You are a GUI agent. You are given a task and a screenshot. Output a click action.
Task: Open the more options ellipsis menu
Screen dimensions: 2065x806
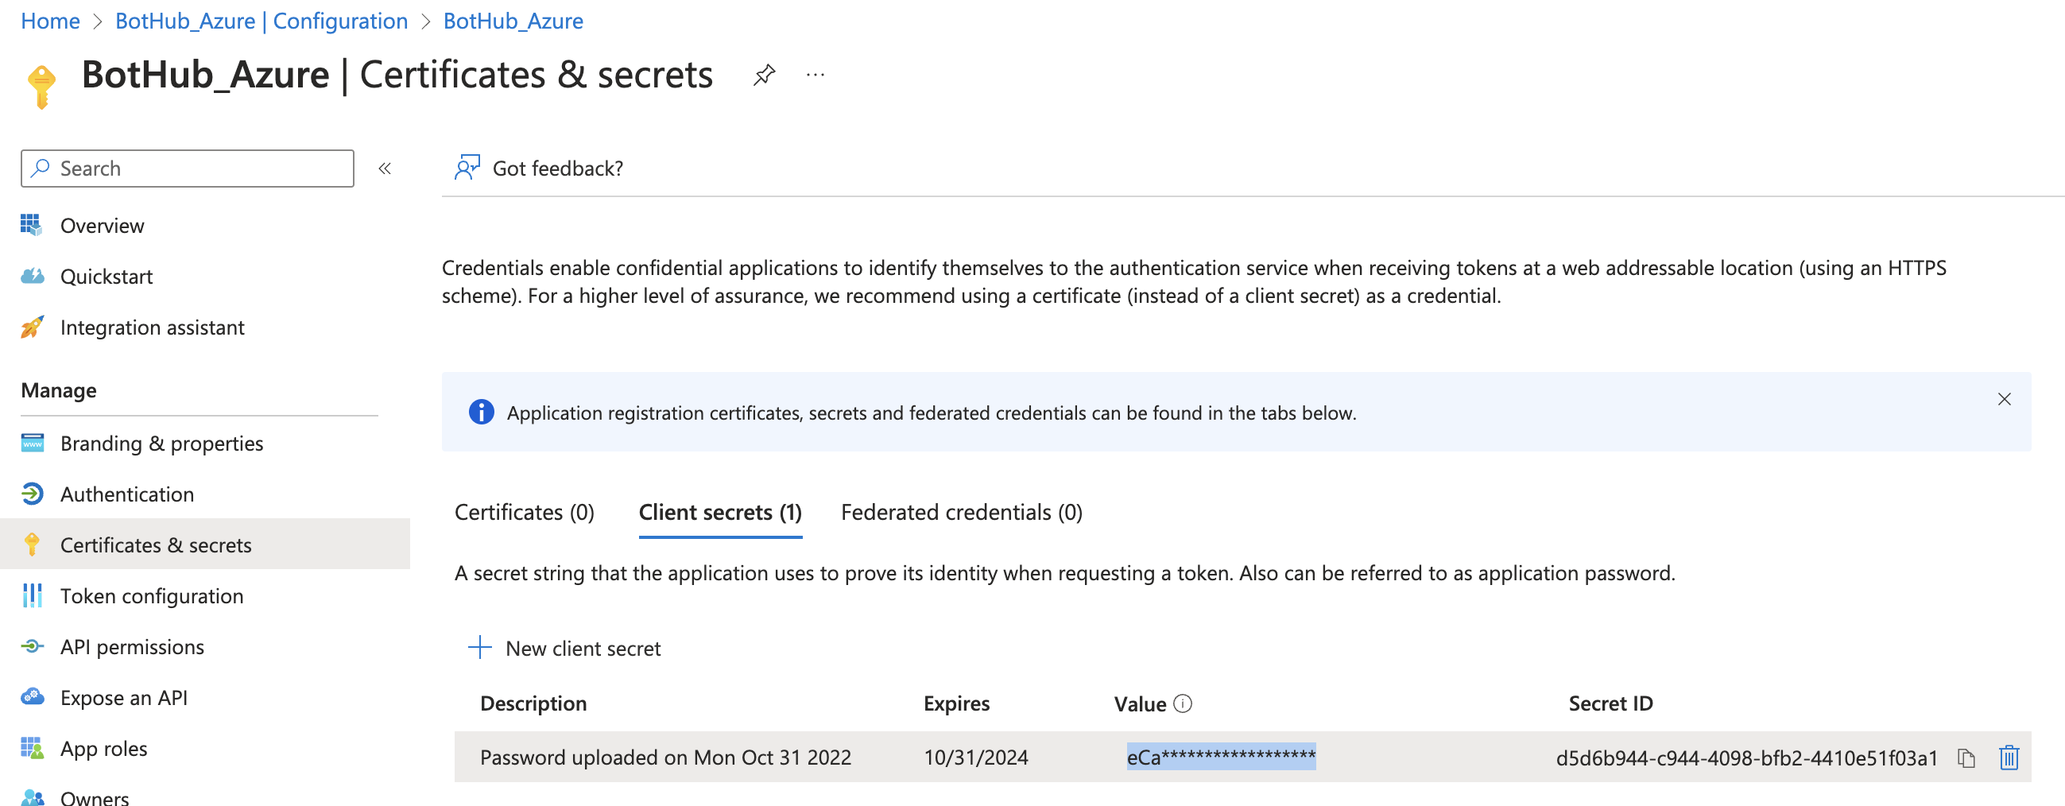[x=816, y=76]
